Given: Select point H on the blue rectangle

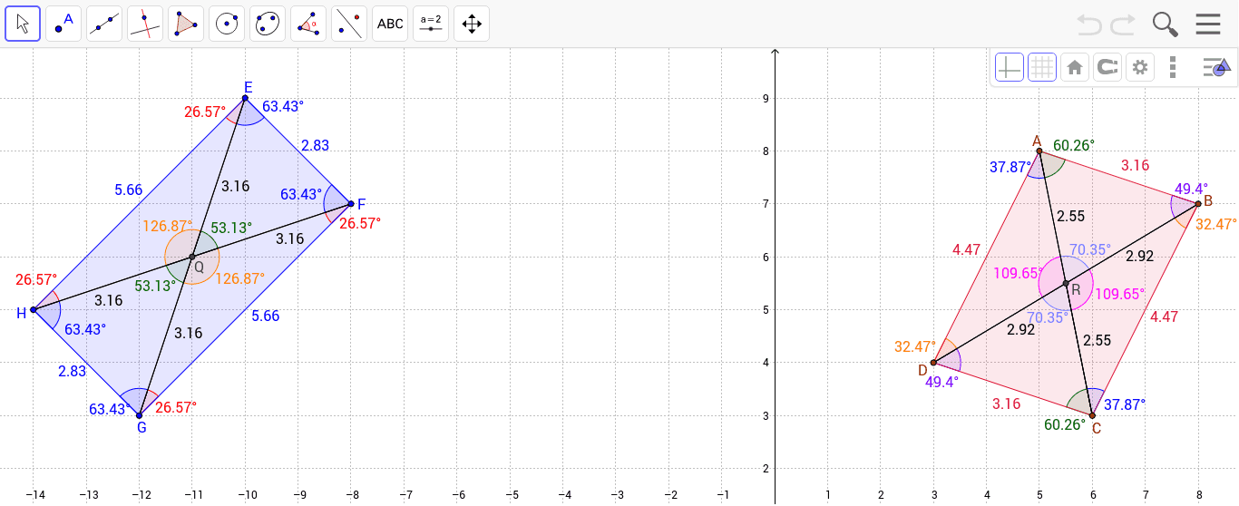Looking at the screenshot, I should tap(33, 310).
